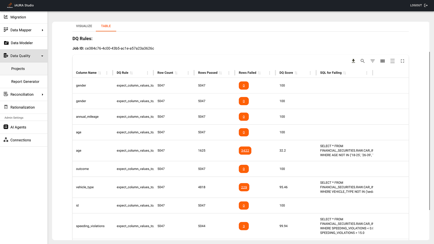The width and height of the screenshot is (434, 244).
Task: Sort table by Column Name
Action: tap(100, 73)
